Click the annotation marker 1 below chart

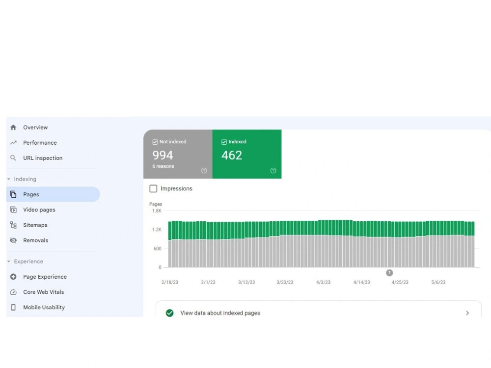pos(389,273)
